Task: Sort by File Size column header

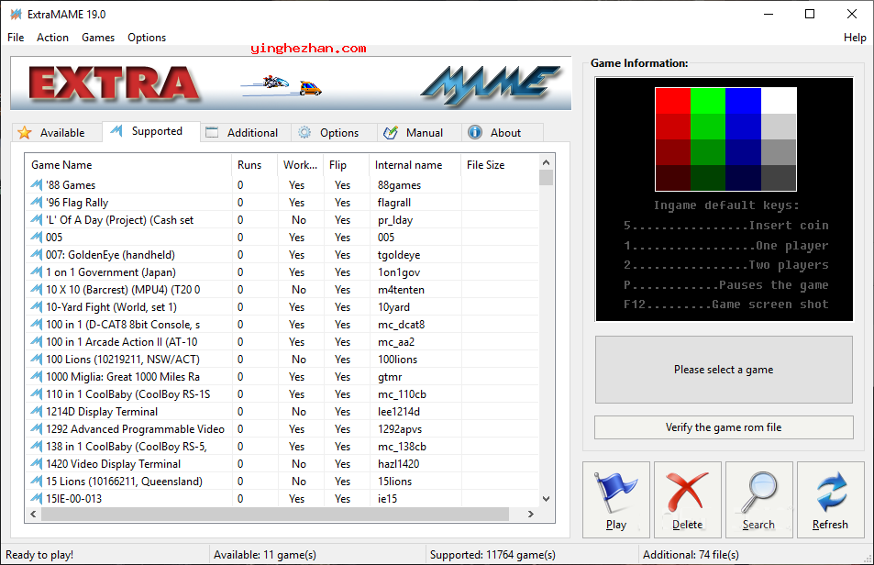Action: [500, 165]
